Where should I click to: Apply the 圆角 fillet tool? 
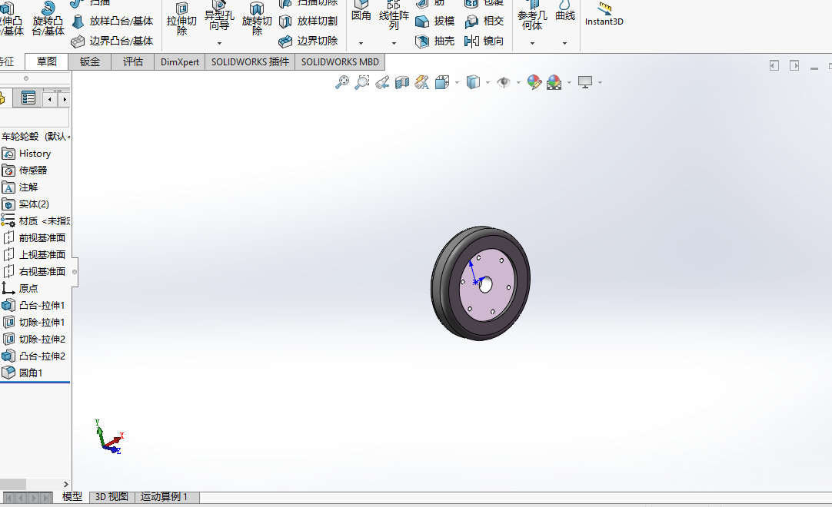(x=361, y=12)
